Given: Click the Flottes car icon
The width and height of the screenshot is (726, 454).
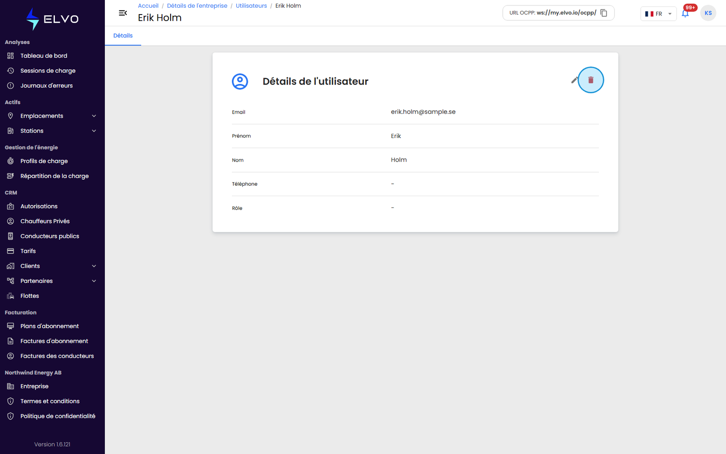Looking at the screenshot, I should 10,296.
